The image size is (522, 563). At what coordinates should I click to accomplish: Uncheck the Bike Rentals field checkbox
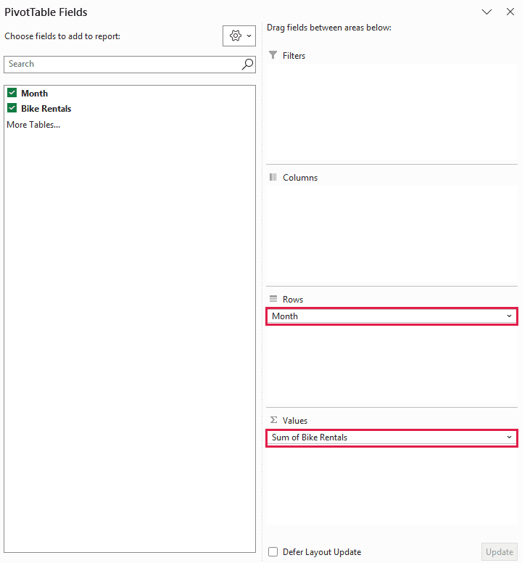pyautogui.click(x=12, y=108)
